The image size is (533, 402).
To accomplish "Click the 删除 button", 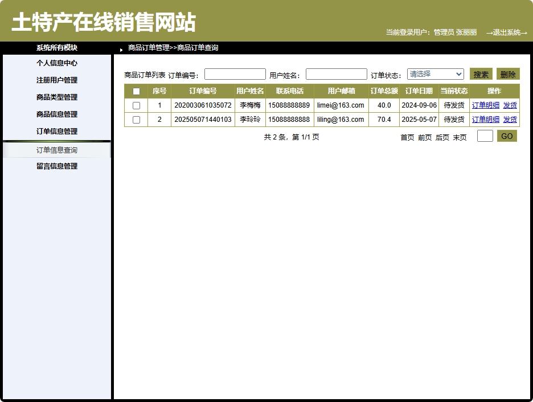I will coord(507,73).
